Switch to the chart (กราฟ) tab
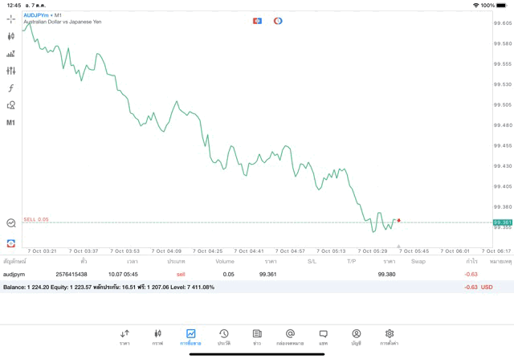This screenshot has height=359, width=514. point(157,337)
